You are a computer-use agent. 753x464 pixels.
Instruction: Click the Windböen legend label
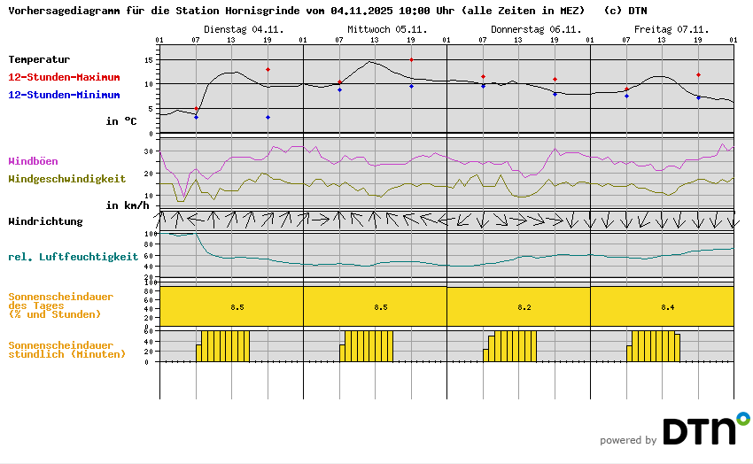point(33,161)
